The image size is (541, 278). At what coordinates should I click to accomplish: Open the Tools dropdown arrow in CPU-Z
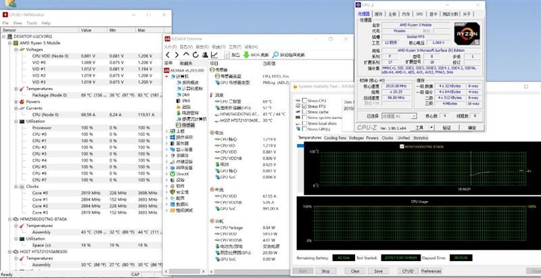(431, 128)
